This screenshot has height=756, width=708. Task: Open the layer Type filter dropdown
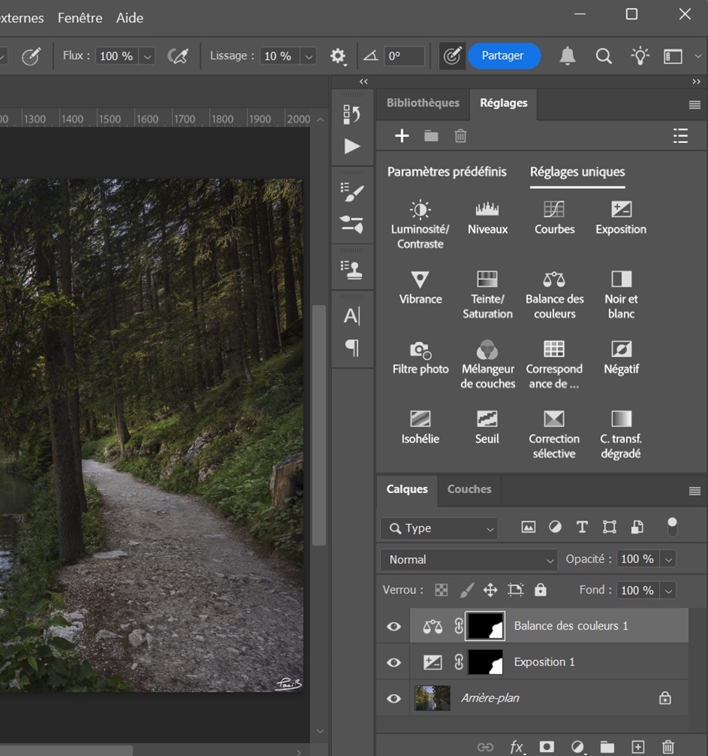coord(439,528)
